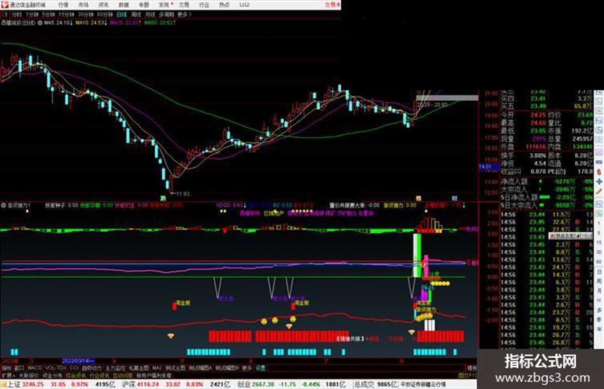Switch to 1分钟 period
Screen dimensions: 604x389
[33, 15]
